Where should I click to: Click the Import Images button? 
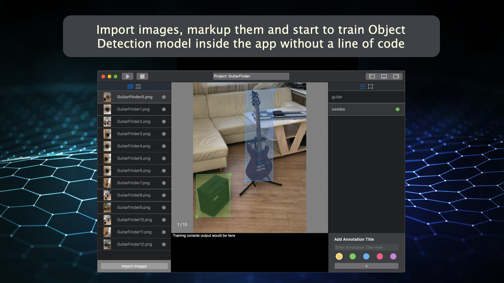point(134,266)
